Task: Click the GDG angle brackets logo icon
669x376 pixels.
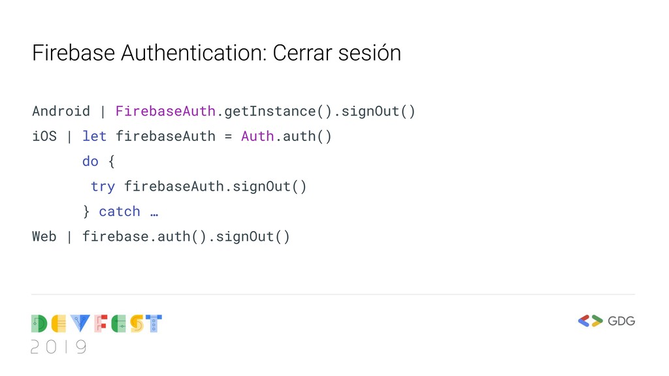Action: point(591,321)
